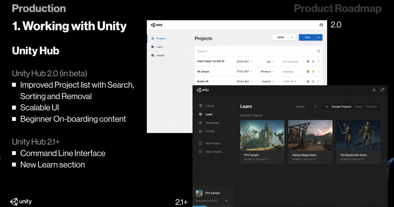Open more options for Super Happy Fun Ball 3D
The width and height of the screenshot is (394, 207).
(x=318, y=61)
